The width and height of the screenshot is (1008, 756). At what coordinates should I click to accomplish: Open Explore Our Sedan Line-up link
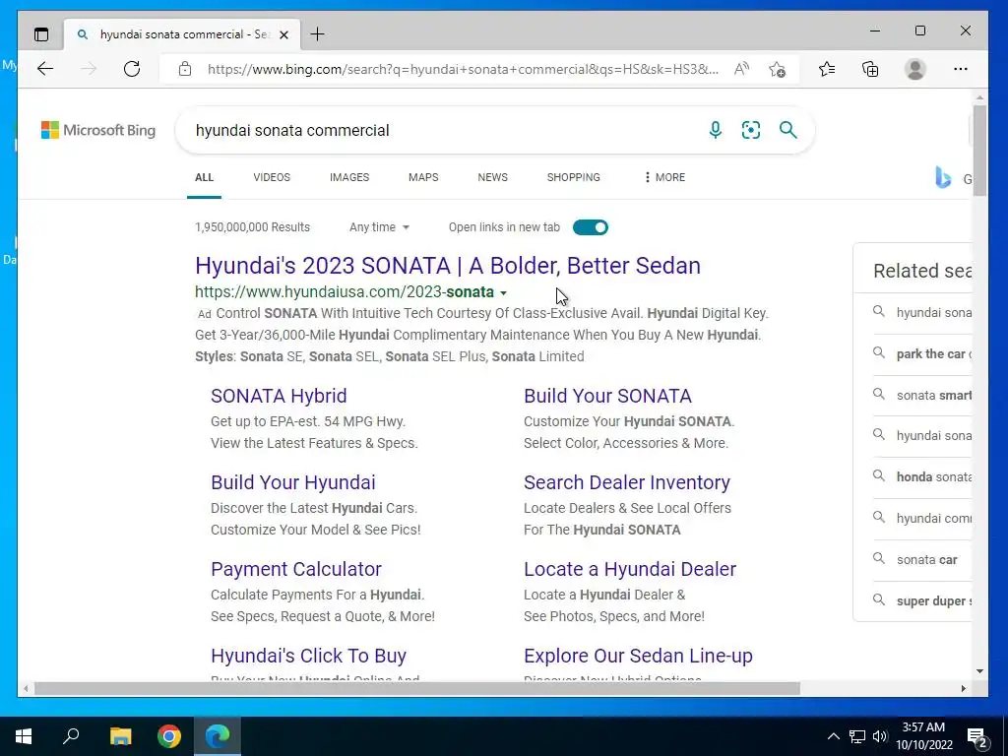[x=638, y=656]
